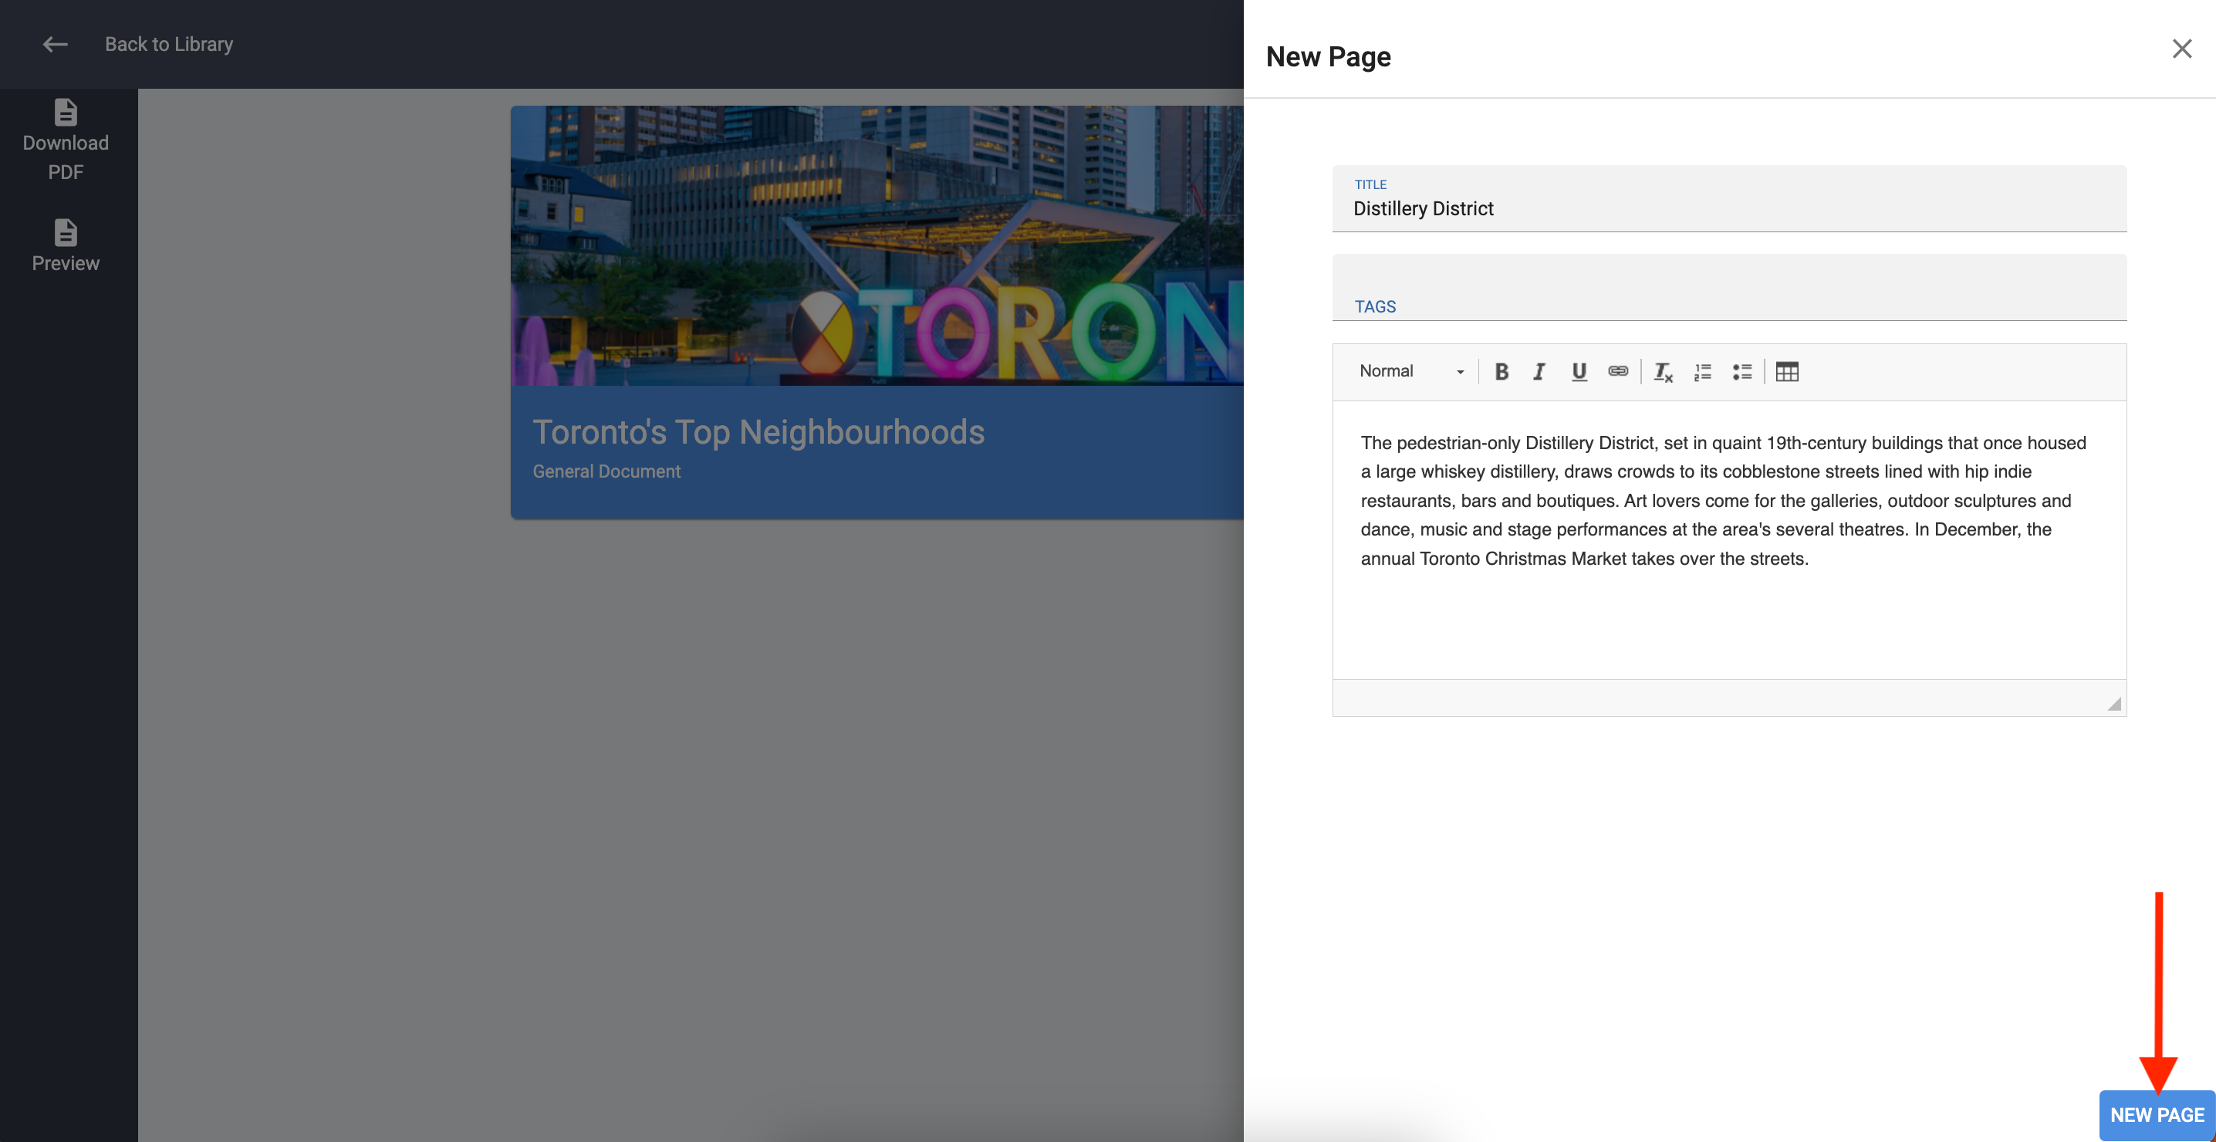
Task: Clear text formatting with Tx icon
Action: pos(1663,372)
